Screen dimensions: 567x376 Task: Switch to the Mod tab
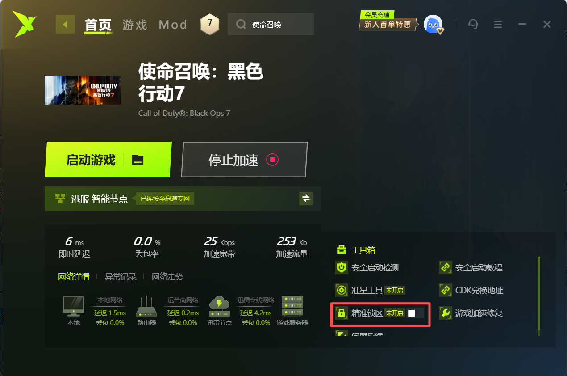point(173,25)
